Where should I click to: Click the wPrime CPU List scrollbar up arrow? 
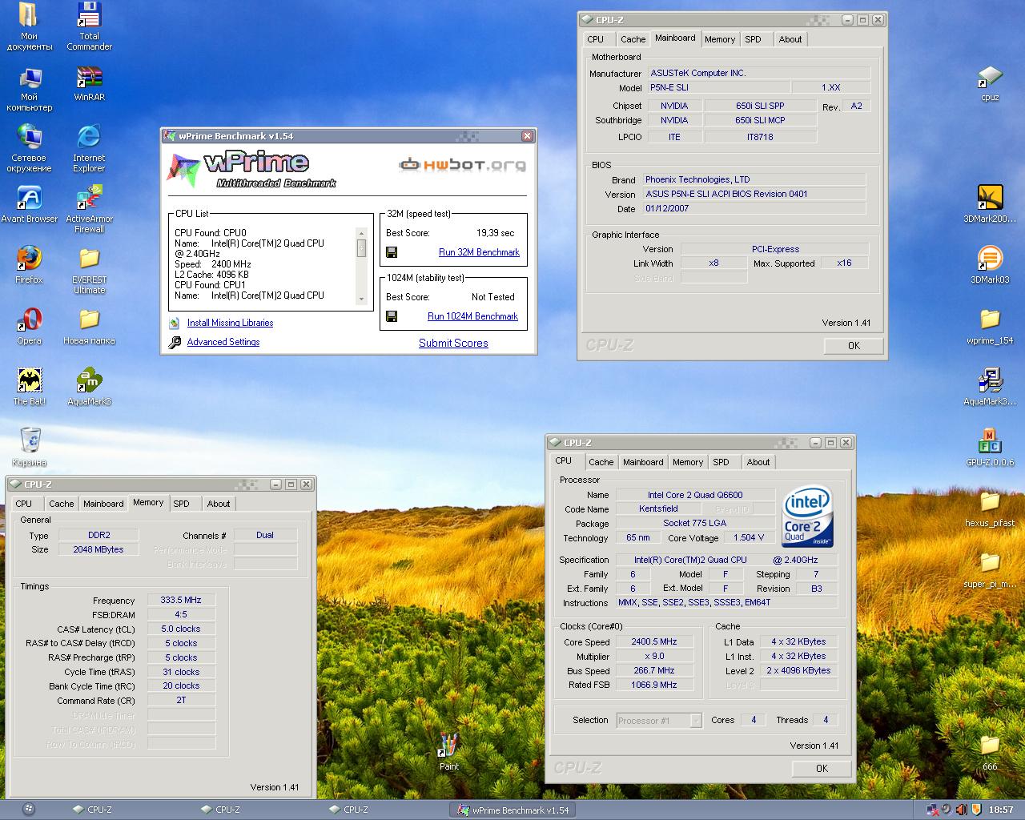(x=361, y=233)
